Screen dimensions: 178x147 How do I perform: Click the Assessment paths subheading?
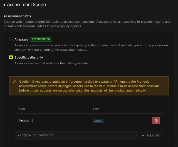pyautogui.click(x=17, y=16)
